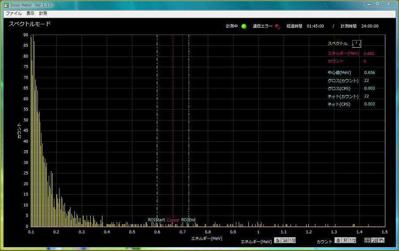Image resolution: width=399 pixels, height=251 pixels.
Task: Click the スペクトル legend label
Action: 338,44
